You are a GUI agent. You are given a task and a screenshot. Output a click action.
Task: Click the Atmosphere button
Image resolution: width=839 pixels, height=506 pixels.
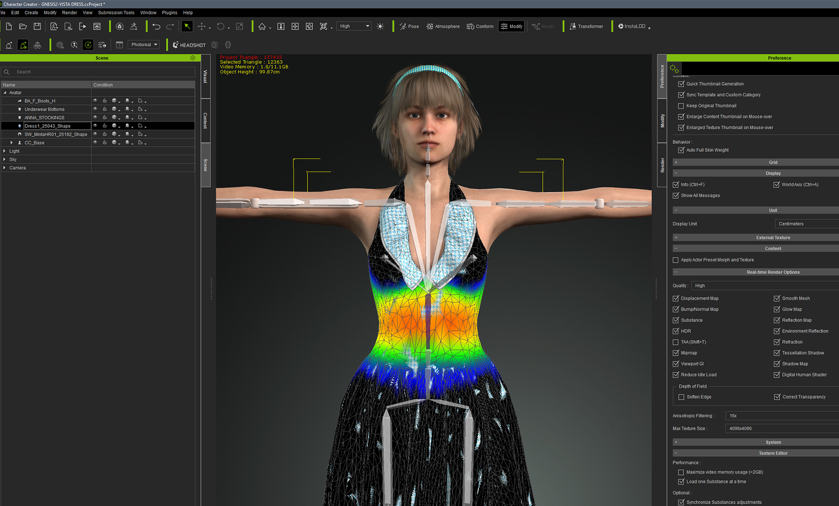point(443,27)
